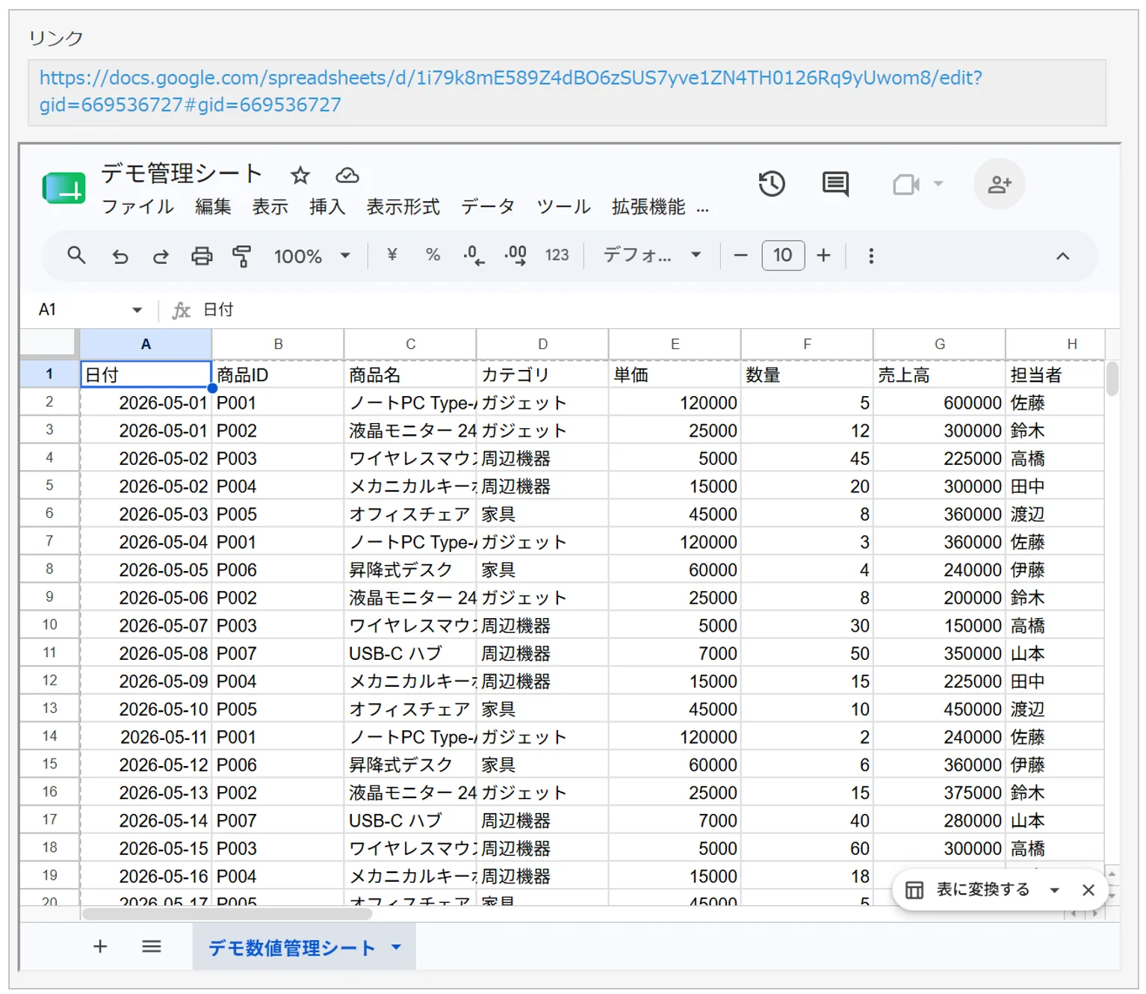This screenshot has height=994, width=1146.
Task: Open version history clock icon
Action: click(772, 184)
